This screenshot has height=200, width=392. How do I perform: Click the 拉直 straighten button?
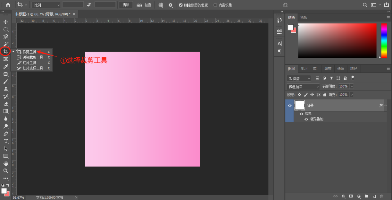[144, 5]
